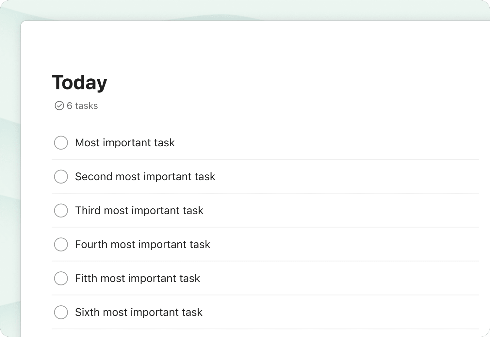Check off Second most important task
The height and width of the screenshot is (337, 490).
[x=61, y=177]
